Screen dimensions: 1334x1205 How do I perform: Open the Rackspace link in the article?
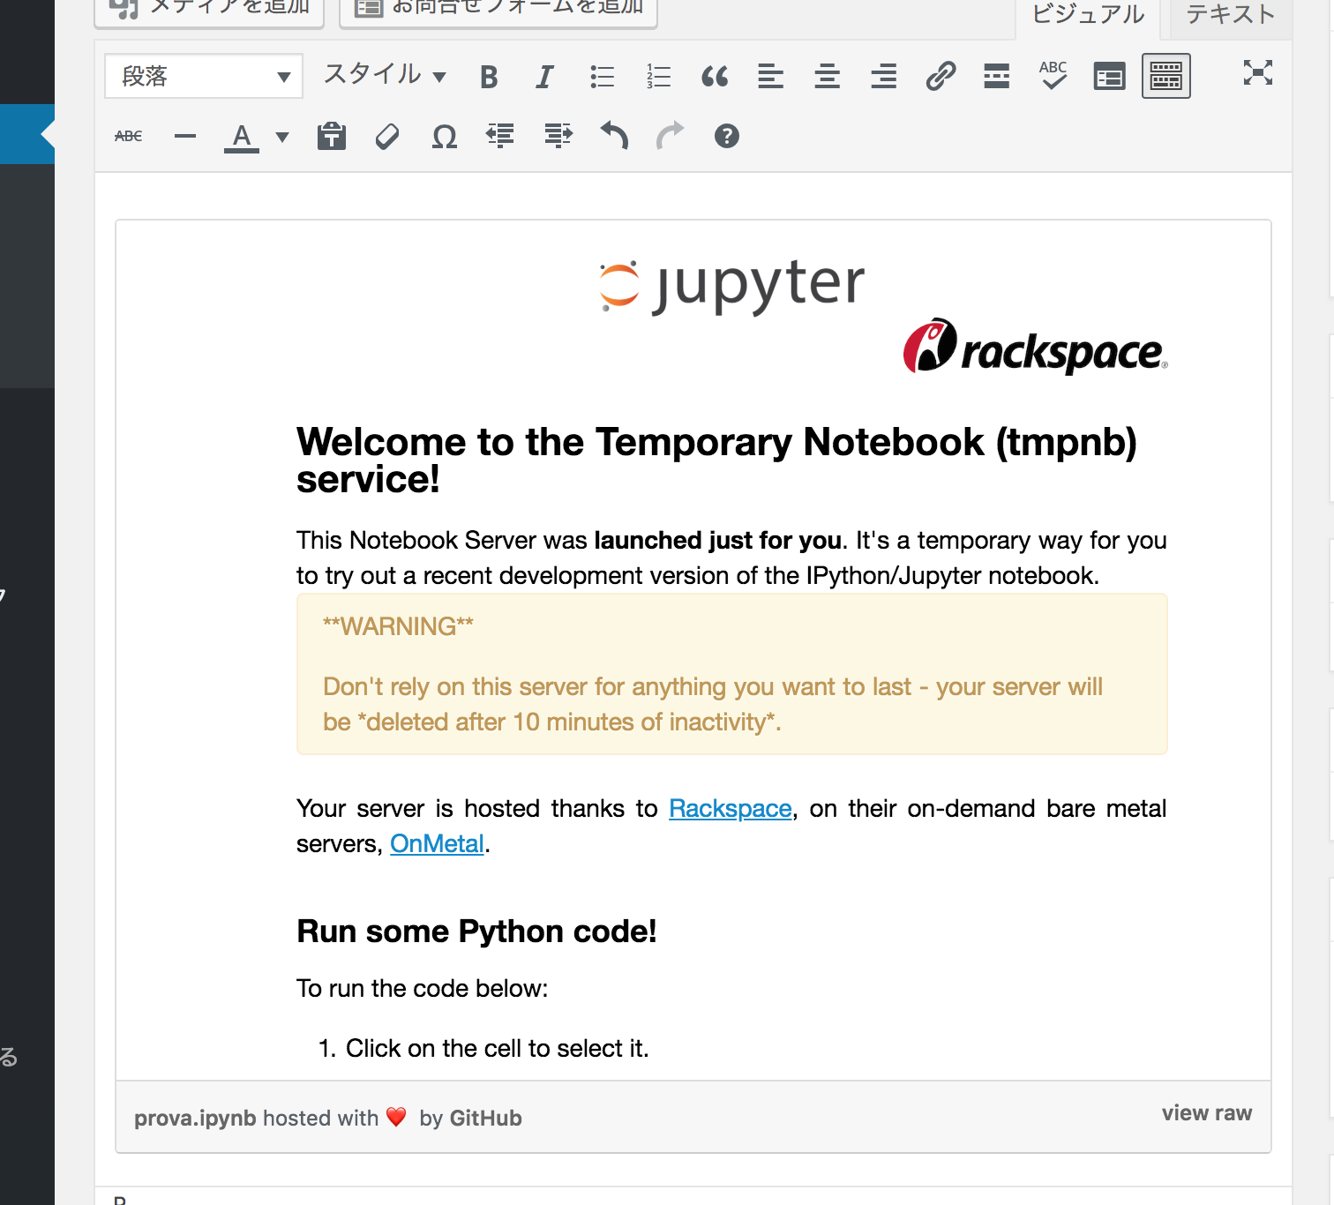730,808
